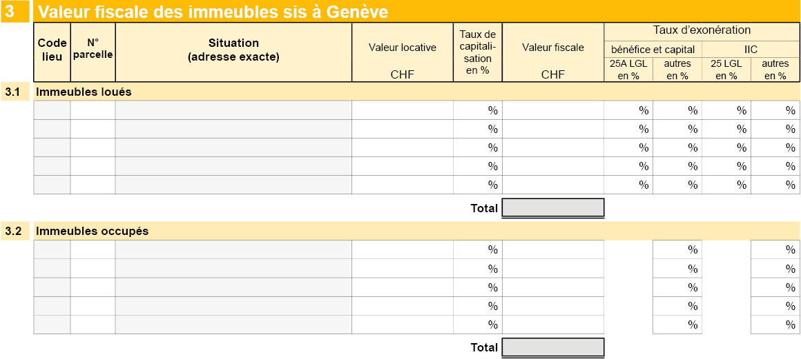This screenshot has width=801, height=359.
Task: Select the first Valeur locative field under Immeubles occupés
Action: coord(403,250)
